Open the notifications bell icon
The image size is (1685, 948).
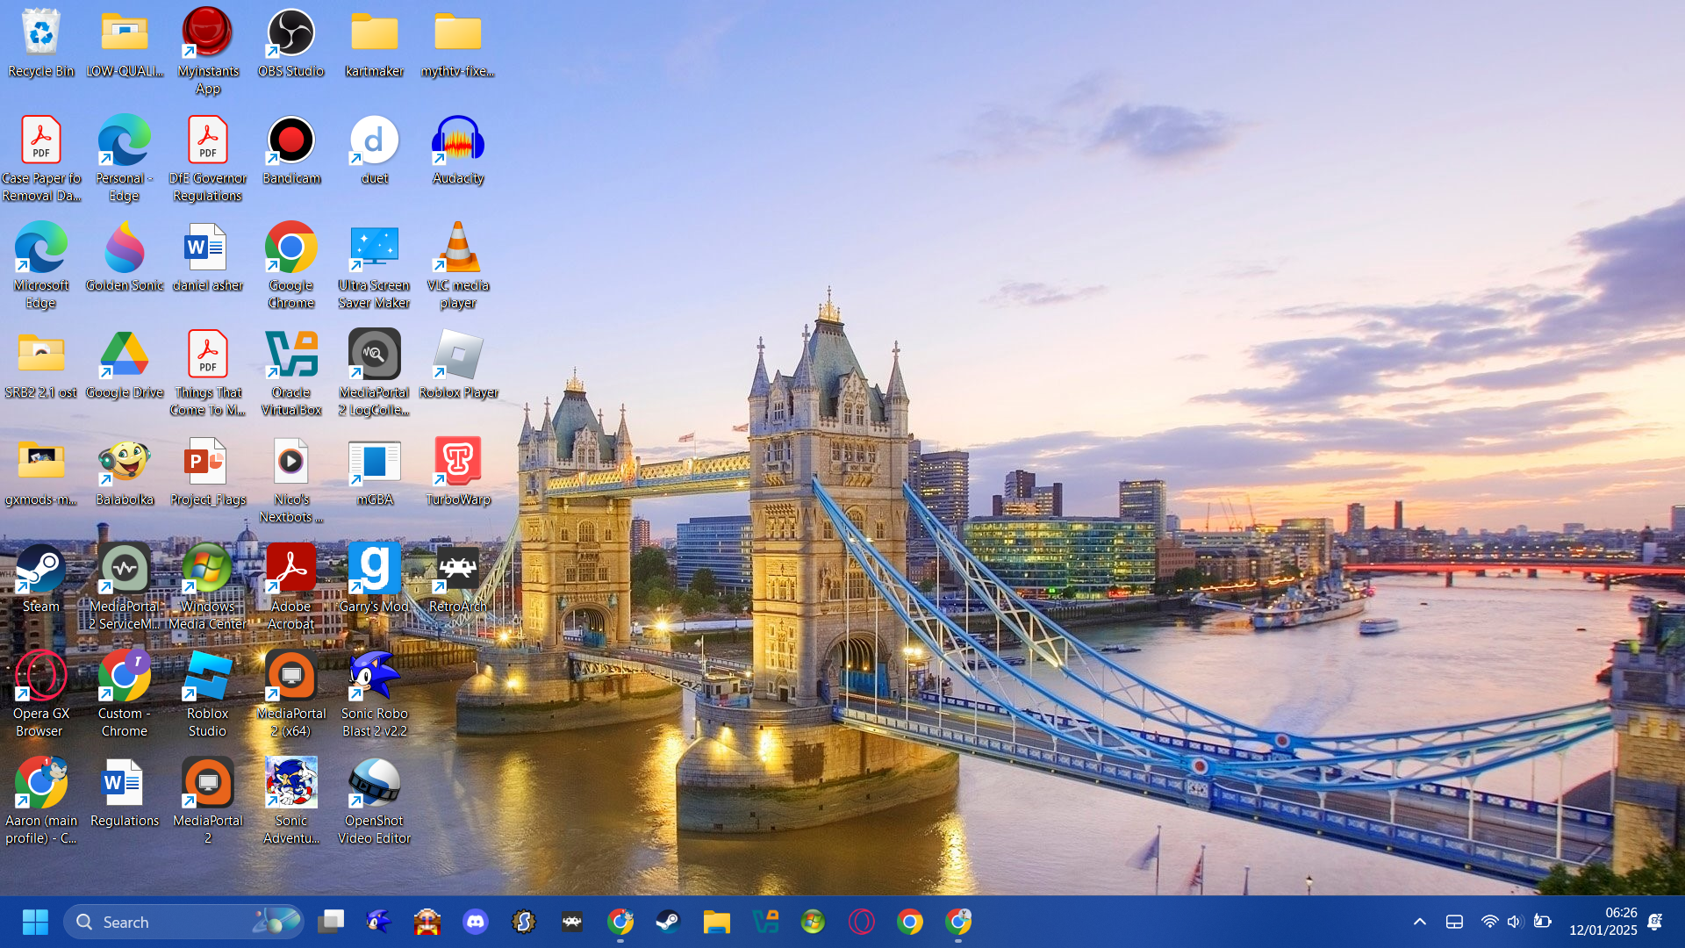[1655, 922]
